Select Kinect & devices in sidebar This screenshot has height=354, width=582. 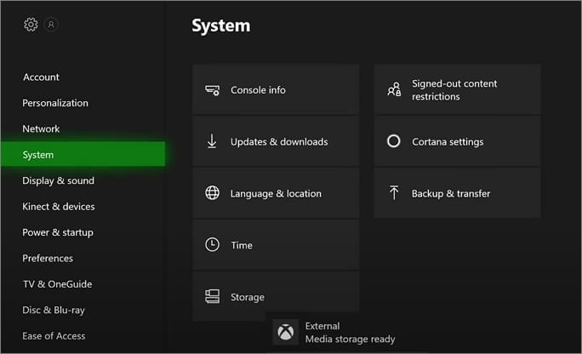(x=59, y=207)
